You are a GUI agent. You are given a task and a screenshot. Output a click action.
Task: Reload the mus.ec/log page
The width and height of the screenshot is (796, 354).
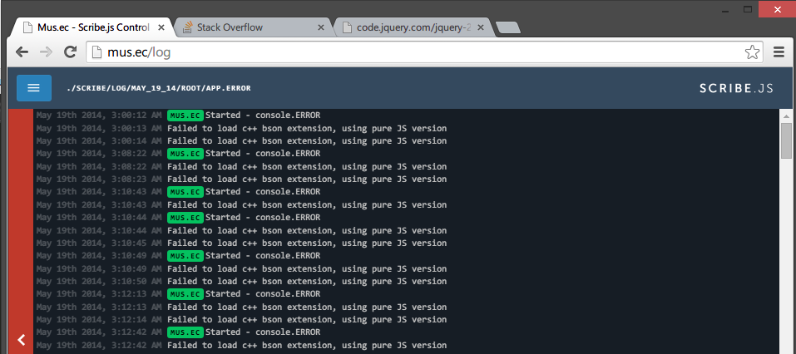70,52
